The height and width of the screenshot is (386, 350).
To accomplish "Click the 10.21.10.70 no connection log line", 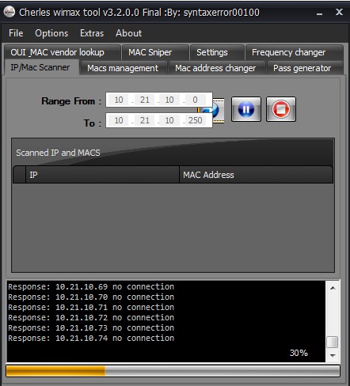I will pyautogui.click(x=91, y=297).
